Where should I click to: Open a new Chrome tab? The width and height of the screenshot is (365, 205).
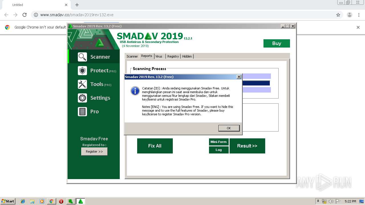77,5
